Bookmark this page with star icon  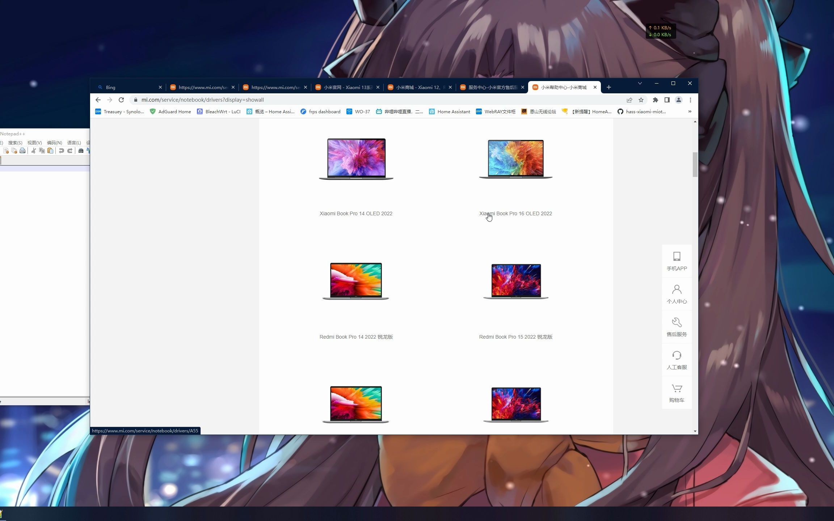(641, 100)
